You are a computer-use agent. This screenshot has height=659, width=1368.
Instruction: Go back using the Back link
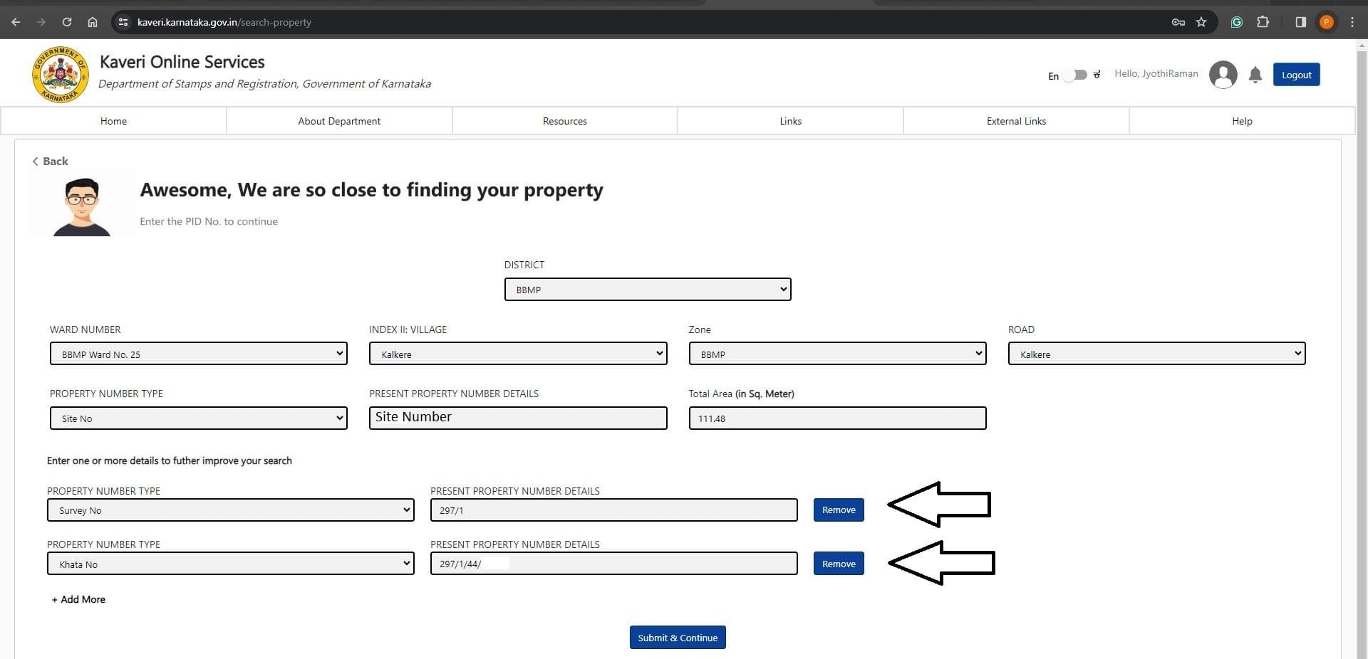(51, 162)
